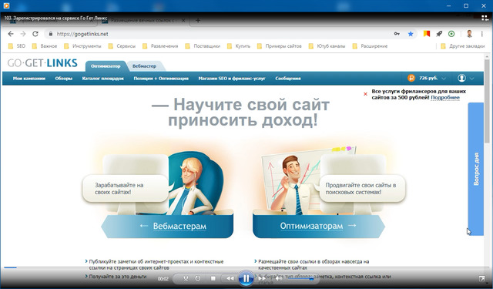Image resolution: width=493 pixels, height=289 pixels.
Task: Click the page's vertical scrollbar thumb
Action: click(487, 101)
